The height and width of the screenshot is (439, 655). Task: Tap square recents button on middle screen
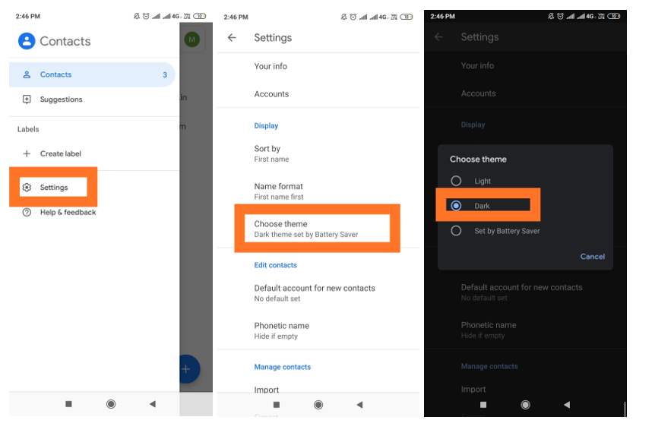coord(276,404)
